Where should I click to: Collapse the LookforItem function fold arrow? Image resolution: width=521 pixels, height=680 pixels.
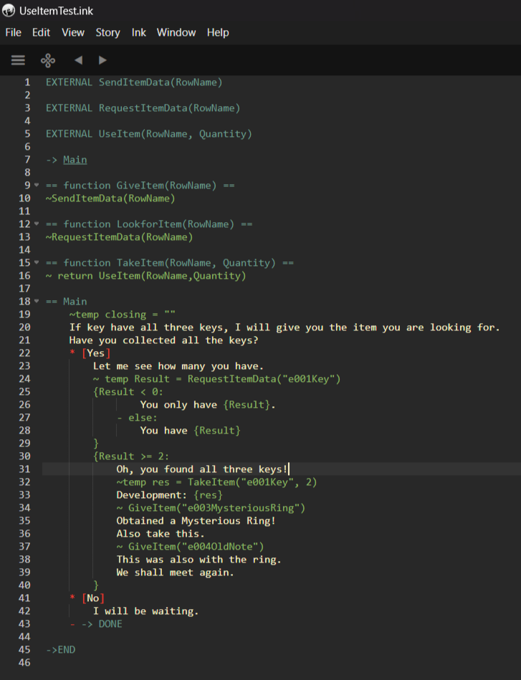click(x=37, y=224)
